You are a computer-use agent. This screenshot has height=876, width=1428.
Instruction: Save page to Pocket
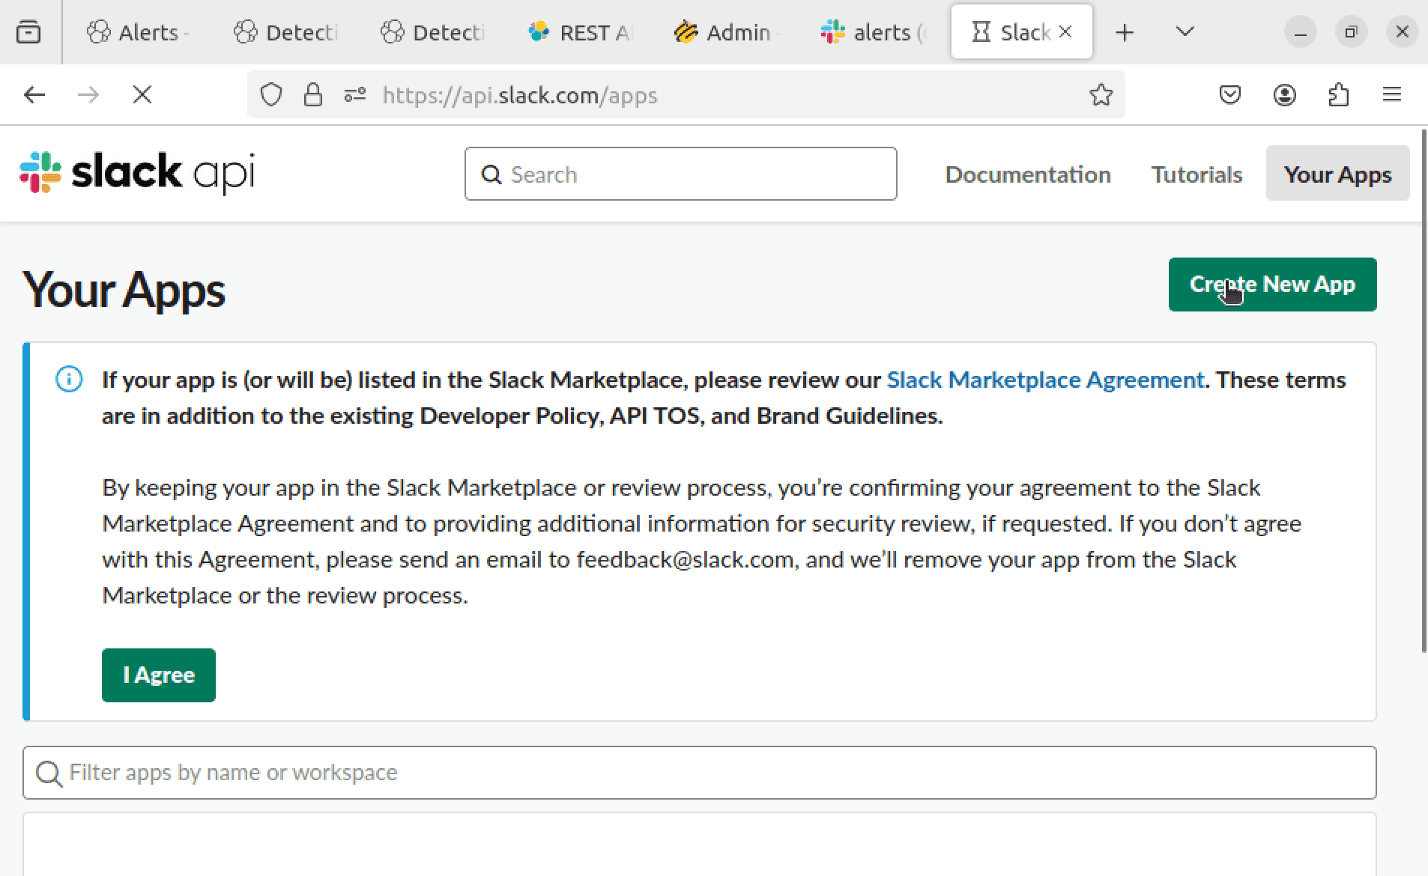(x=1230, y=94)
